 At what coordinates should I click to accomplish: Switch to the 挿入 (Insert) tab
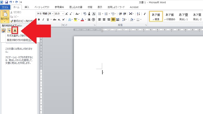click(x=27, y=7)
